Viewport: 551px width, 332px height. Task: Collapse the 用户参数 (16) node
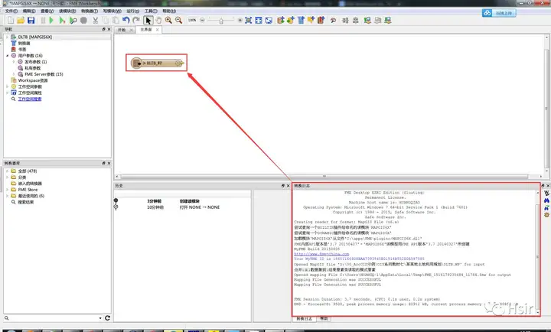(7, 56)
